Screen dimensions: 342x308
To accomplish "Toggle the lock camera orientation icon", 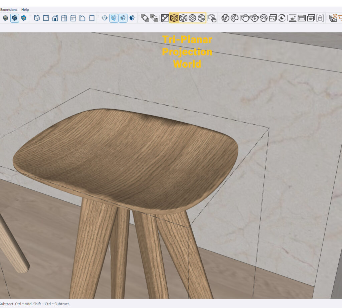I will tap(320, 18).
